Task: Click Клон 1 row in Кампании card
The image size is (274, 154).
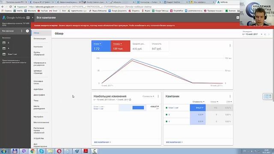Action: point(198,108)
